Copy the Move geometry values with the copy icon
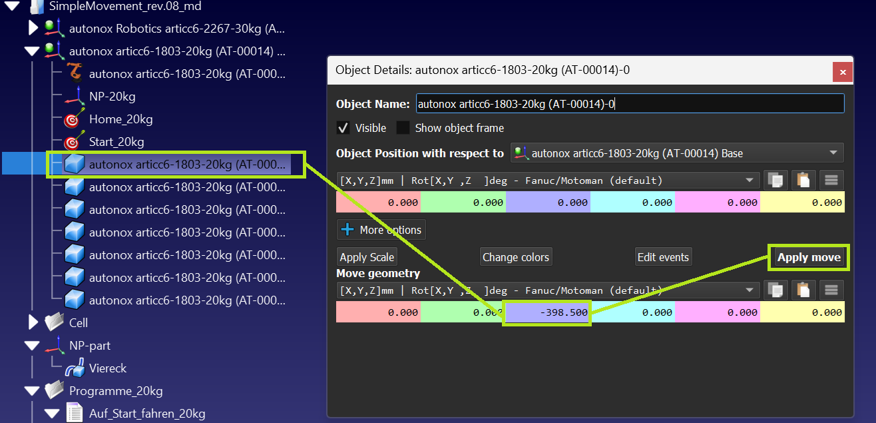This screenshot has height=423, width=876. (774, 290)
